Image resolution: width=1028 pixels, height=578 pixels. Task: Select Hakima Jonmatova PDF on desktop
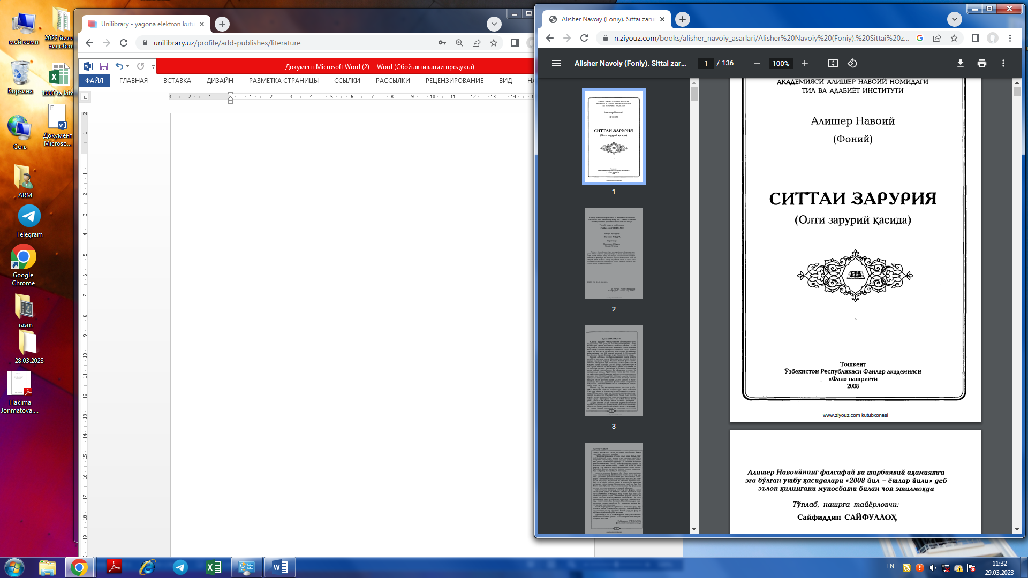click(20, 392)
